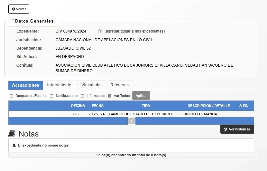Enable the Despachos/Escritos checkbox
This screenshot has width=267, height=171.
click(x=11, y=96)
